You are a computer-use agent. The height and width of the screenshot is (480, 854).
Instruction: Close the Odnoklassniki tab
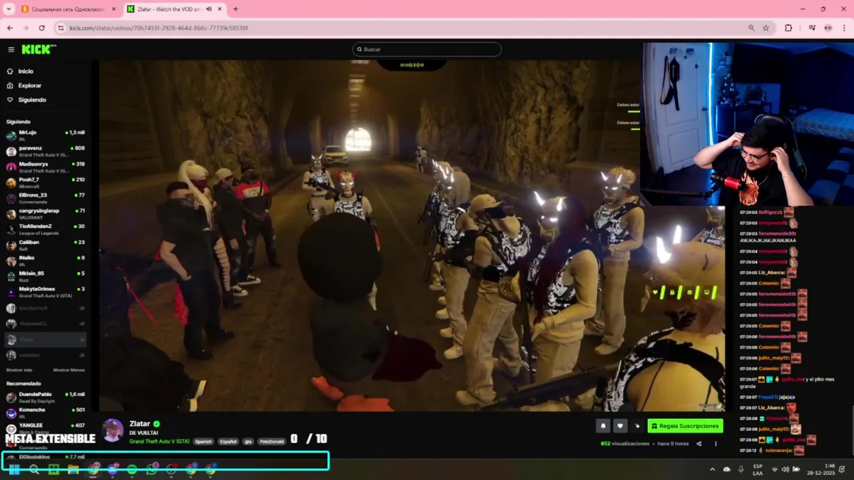coord(113,9)
